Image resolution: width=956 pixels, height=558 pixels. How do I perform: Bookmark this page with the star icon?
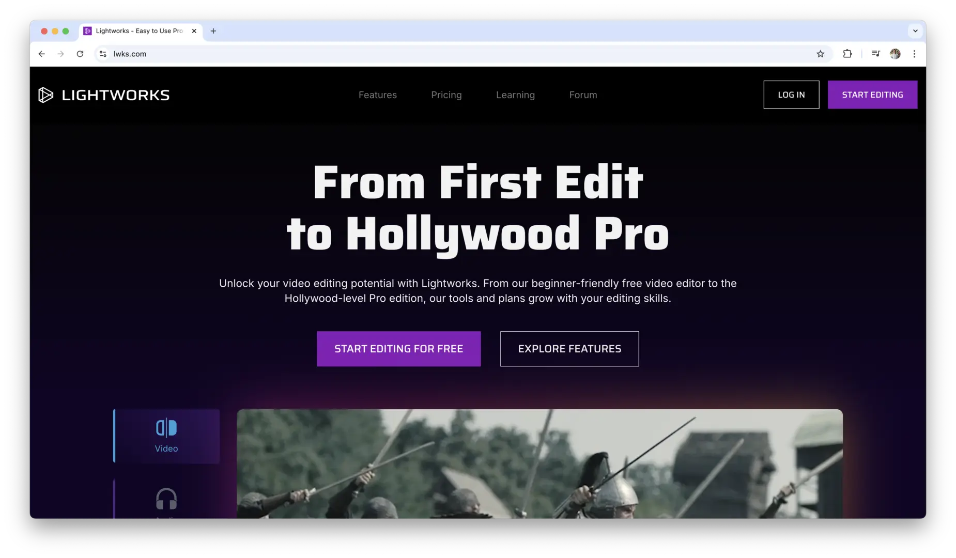pos(820,54)
